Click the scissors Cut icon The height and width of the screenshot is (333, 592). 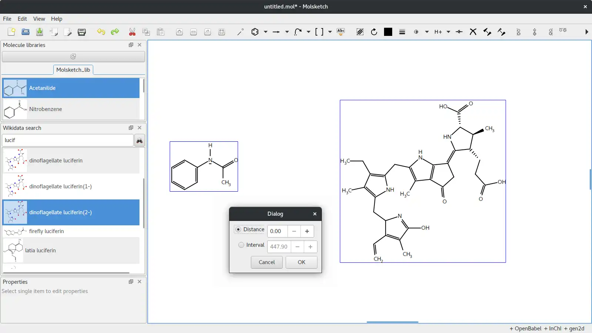tap(132, 32)
